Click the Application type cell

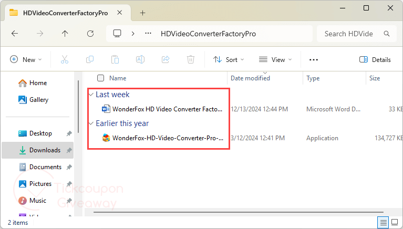click(x=322, y=138)
